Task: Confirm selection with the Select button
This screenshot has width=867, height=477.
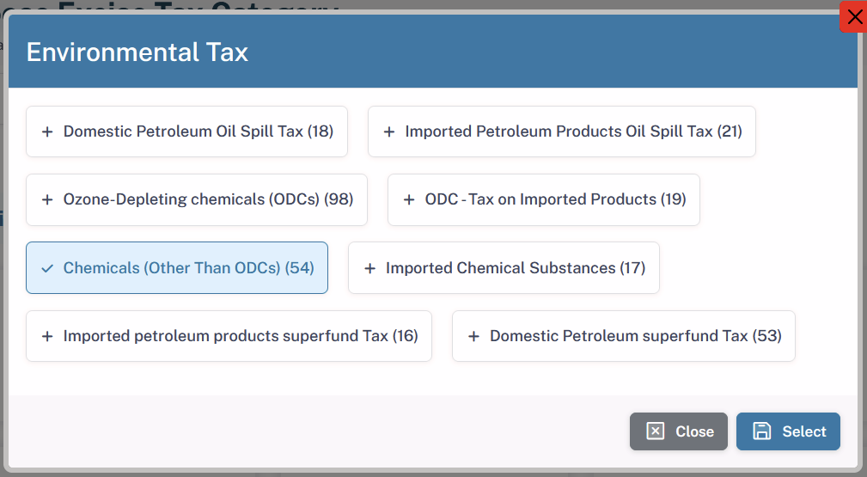Action: [x=789, y=431]
